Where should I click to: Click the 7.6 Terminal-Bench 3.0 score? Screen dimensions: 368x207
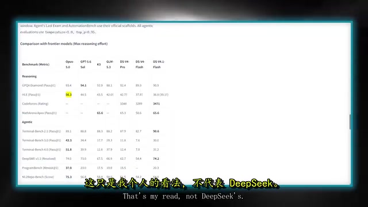pyautogui.click(x=137, y=140)
